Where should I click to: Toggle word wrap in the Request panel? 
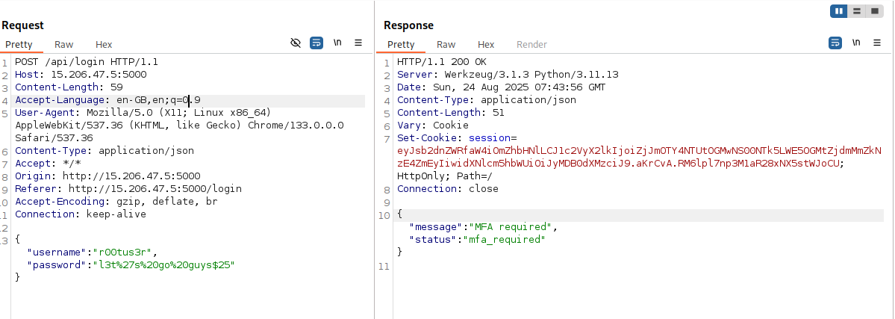tap(316, 43)
